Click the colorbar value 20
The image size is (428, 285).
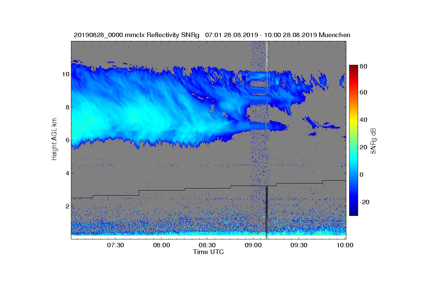pyautogui.click(x=364, y=147)
